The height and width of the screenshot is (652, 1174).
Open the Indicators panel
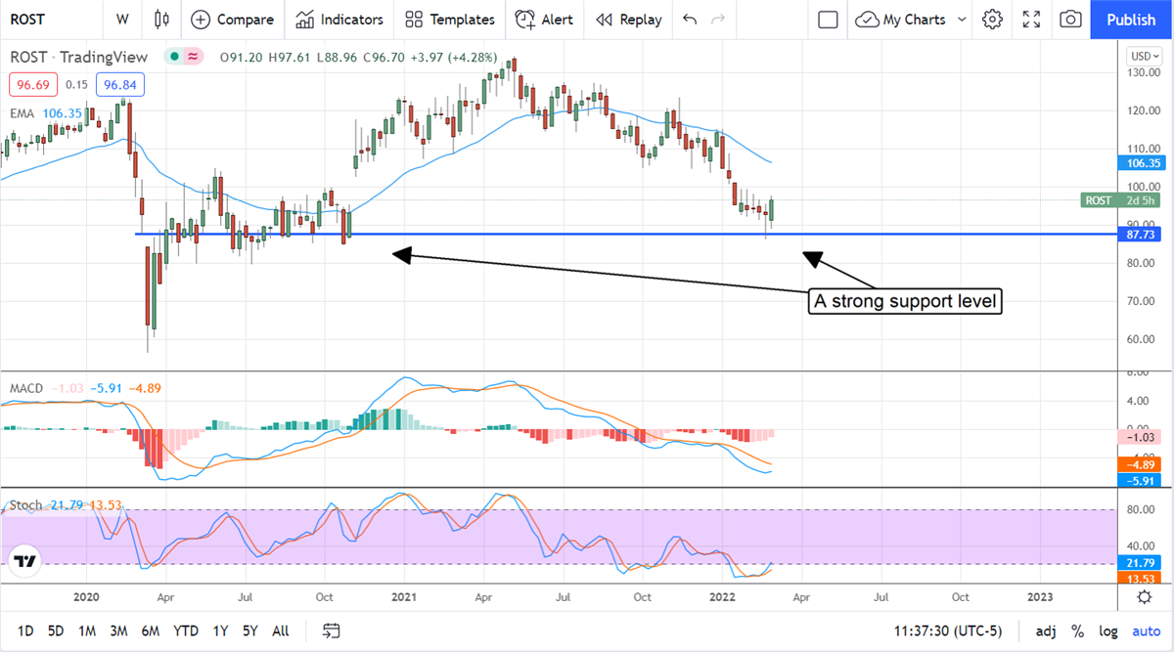(x=339, y=20)
